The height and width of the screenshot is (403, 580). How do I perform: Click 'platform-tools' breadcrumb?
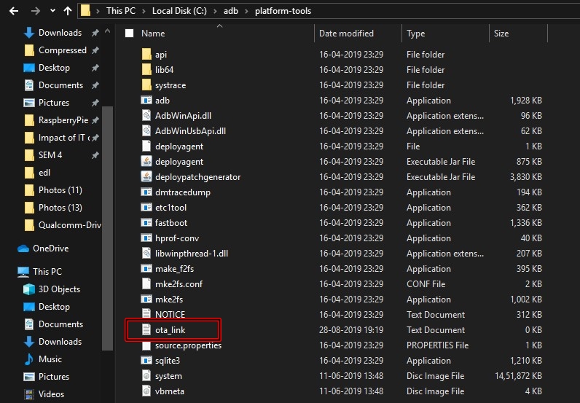point(283,11)
